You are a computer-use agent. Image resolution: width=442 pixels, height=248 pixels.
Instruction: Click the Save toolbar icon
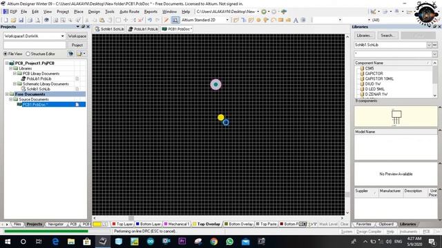click(21, 20)
